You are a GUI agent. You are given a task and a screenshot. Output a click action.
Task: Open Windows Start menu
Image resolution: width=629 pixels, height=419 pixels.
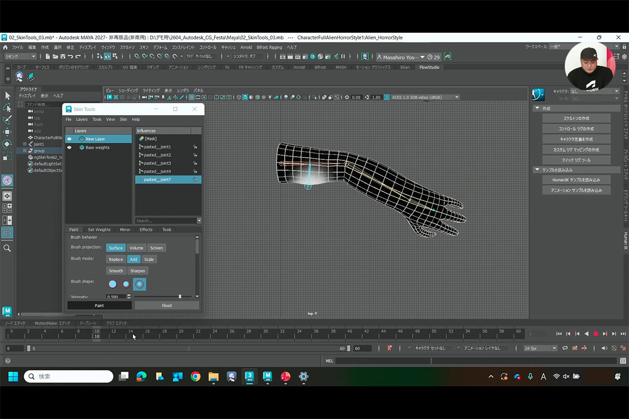[x=13, y=377]
